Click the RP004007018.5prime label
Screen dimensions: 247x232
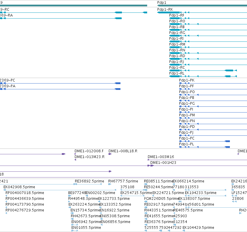point(25,193)
